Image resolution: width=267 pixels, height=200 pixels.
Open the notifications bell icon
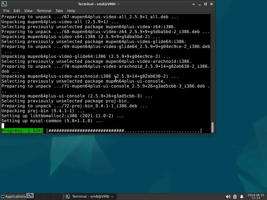pos(242,197)
